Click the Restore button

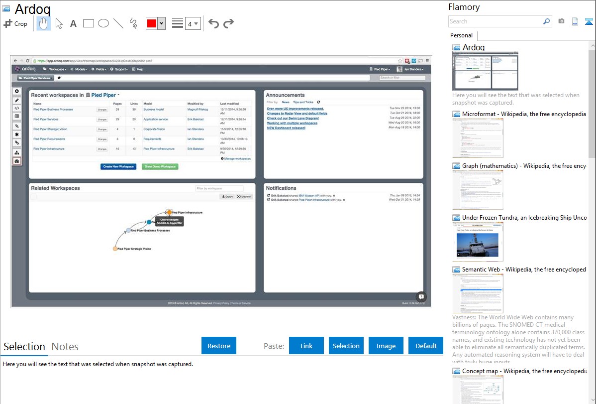click(x=219, y=346)
